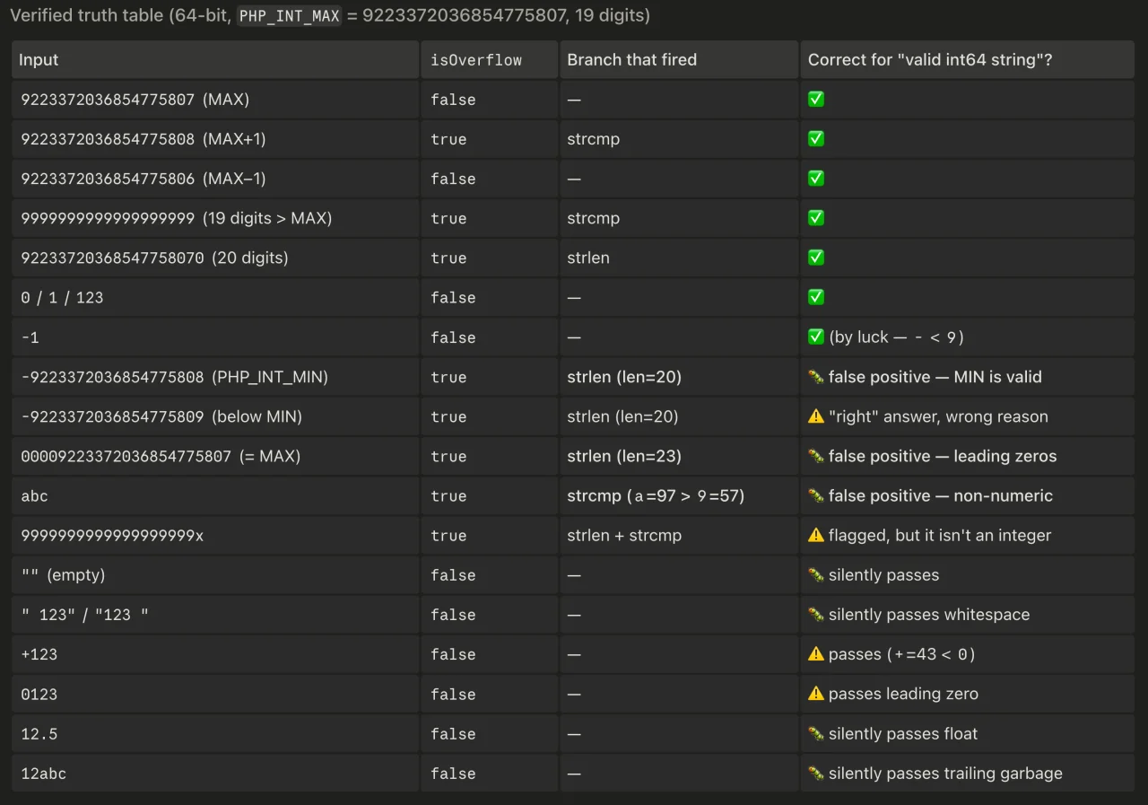Click the '"" (empty)' input cell
Image resolution: width=1148 pixels, height=805 pixels.
click(215, 574)
